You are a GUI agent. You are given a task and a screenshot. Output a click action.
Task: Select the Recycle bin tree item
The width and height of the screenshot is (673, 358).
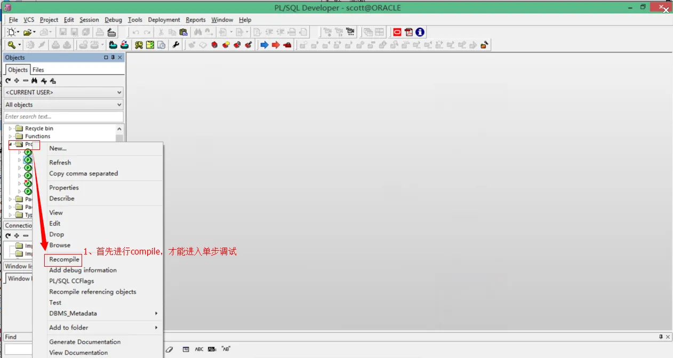click(x=39, y=129)
